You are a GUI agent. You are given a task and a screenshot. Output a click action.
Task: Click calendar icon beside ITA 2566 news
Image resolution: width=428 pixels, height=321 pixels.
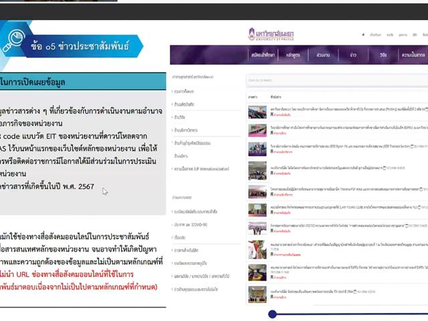coord(355,292)
